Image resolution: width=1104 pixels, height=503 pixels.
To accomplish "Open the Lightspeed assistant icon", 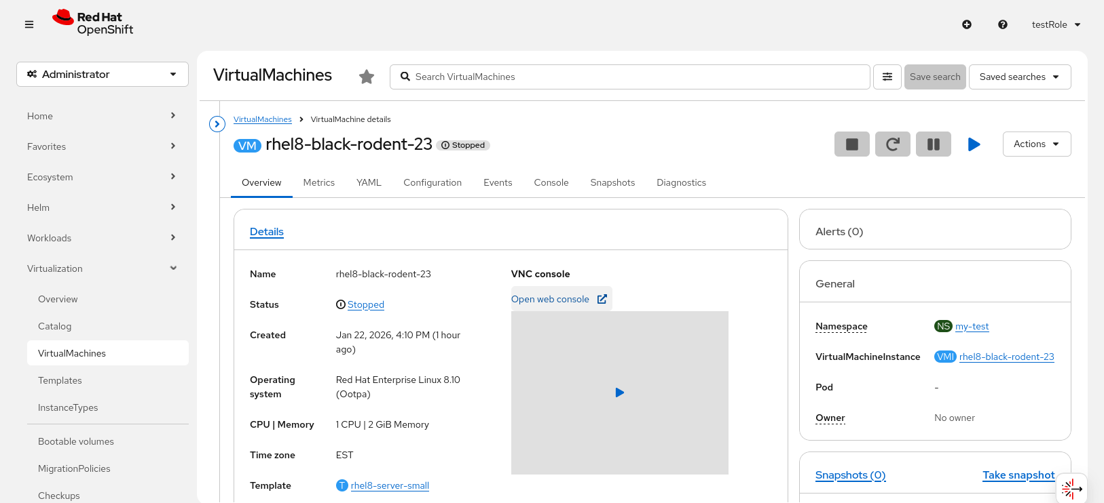I will (x=1072, y=488).
